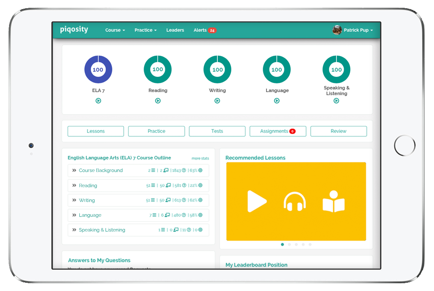Open the Leaders menu item
The image size is (434, 291).
coord(175,30)
